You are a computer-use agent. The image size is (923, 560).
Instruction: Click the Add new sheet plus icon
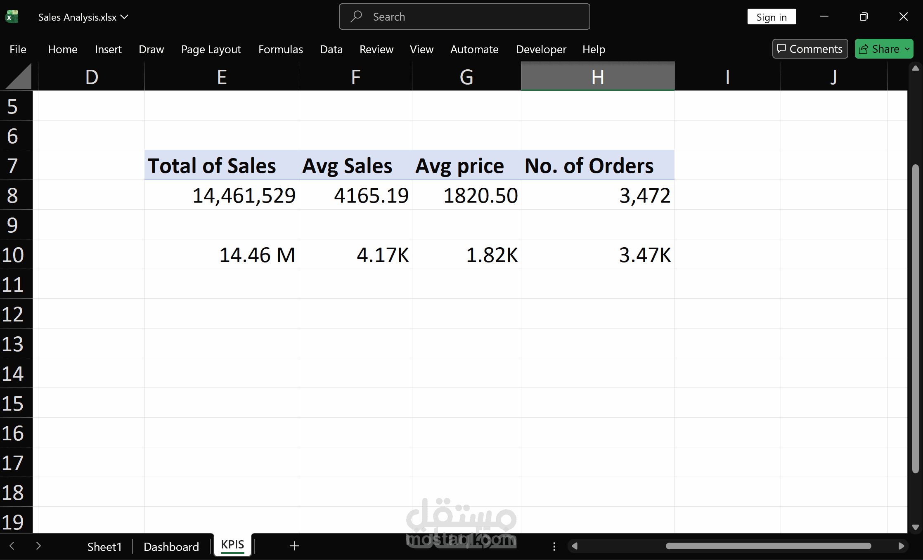pos(294,546)
